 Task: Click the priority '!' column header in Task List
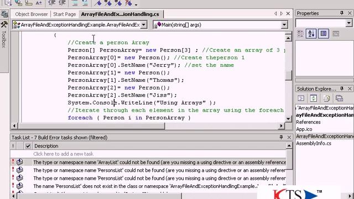coord(13,146)
